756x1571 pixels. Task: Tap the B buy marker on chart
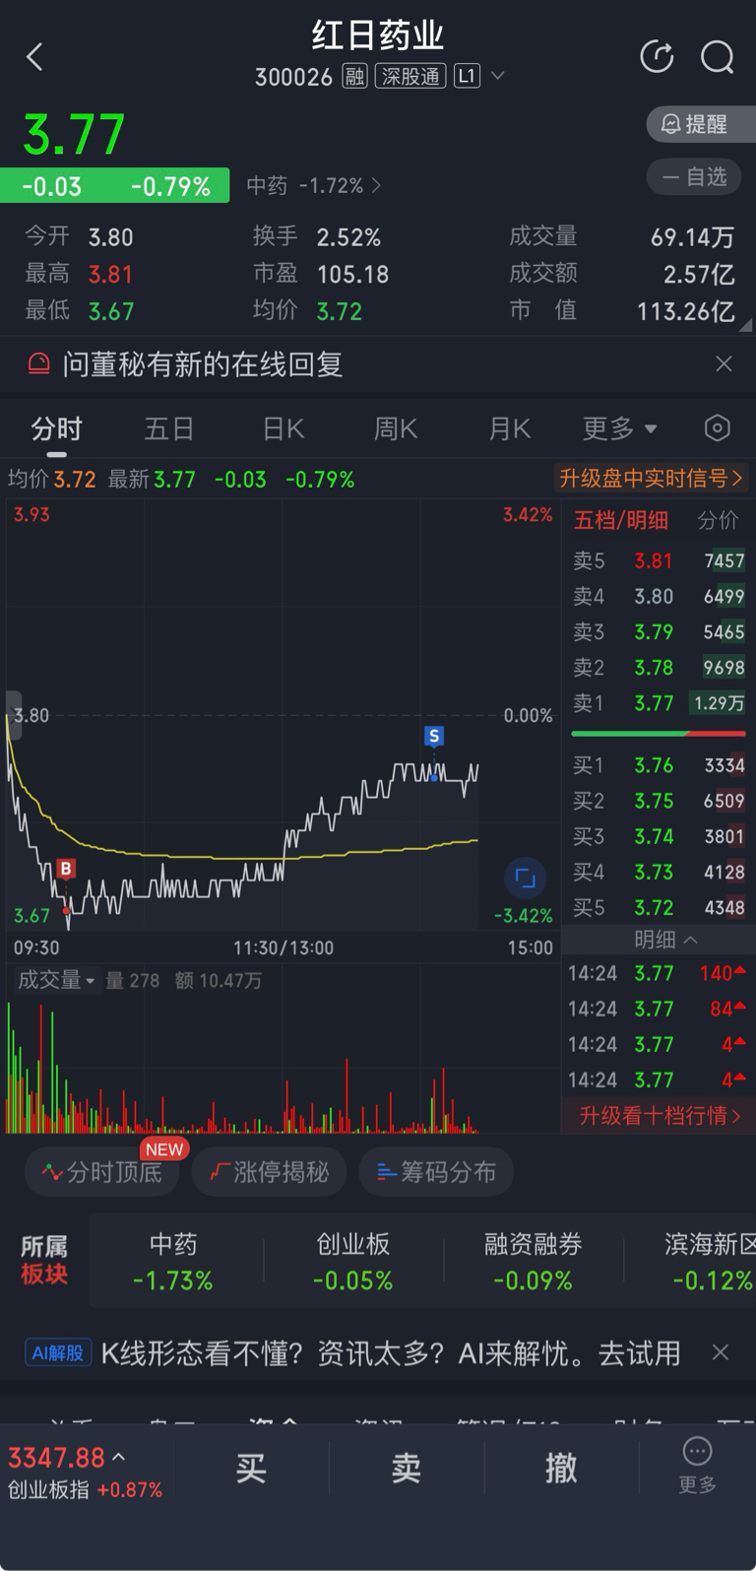pos(66,869)
